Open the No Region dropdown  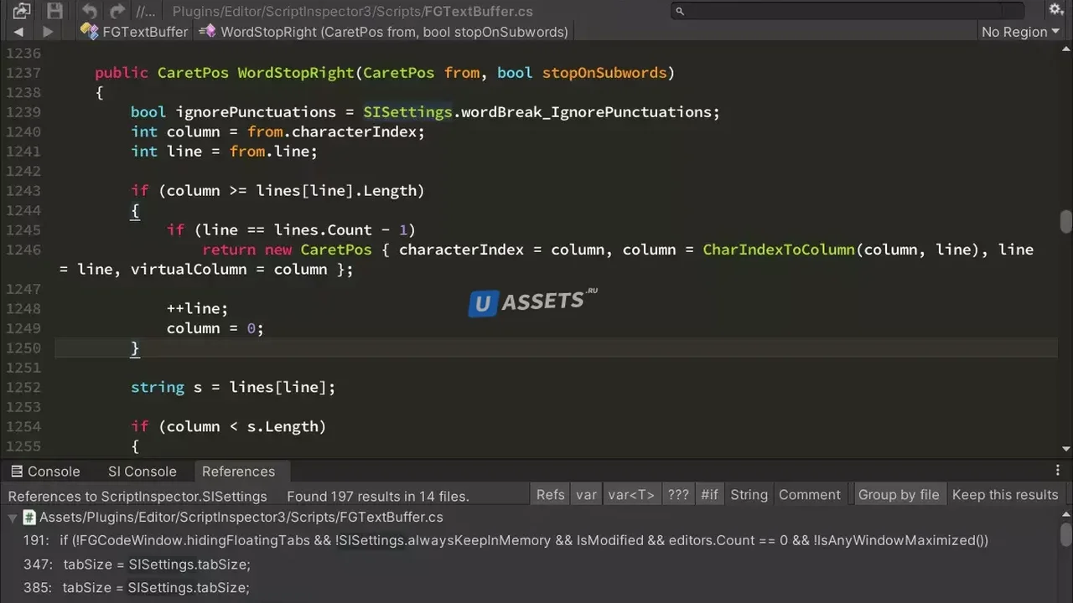coord(1020,32)
